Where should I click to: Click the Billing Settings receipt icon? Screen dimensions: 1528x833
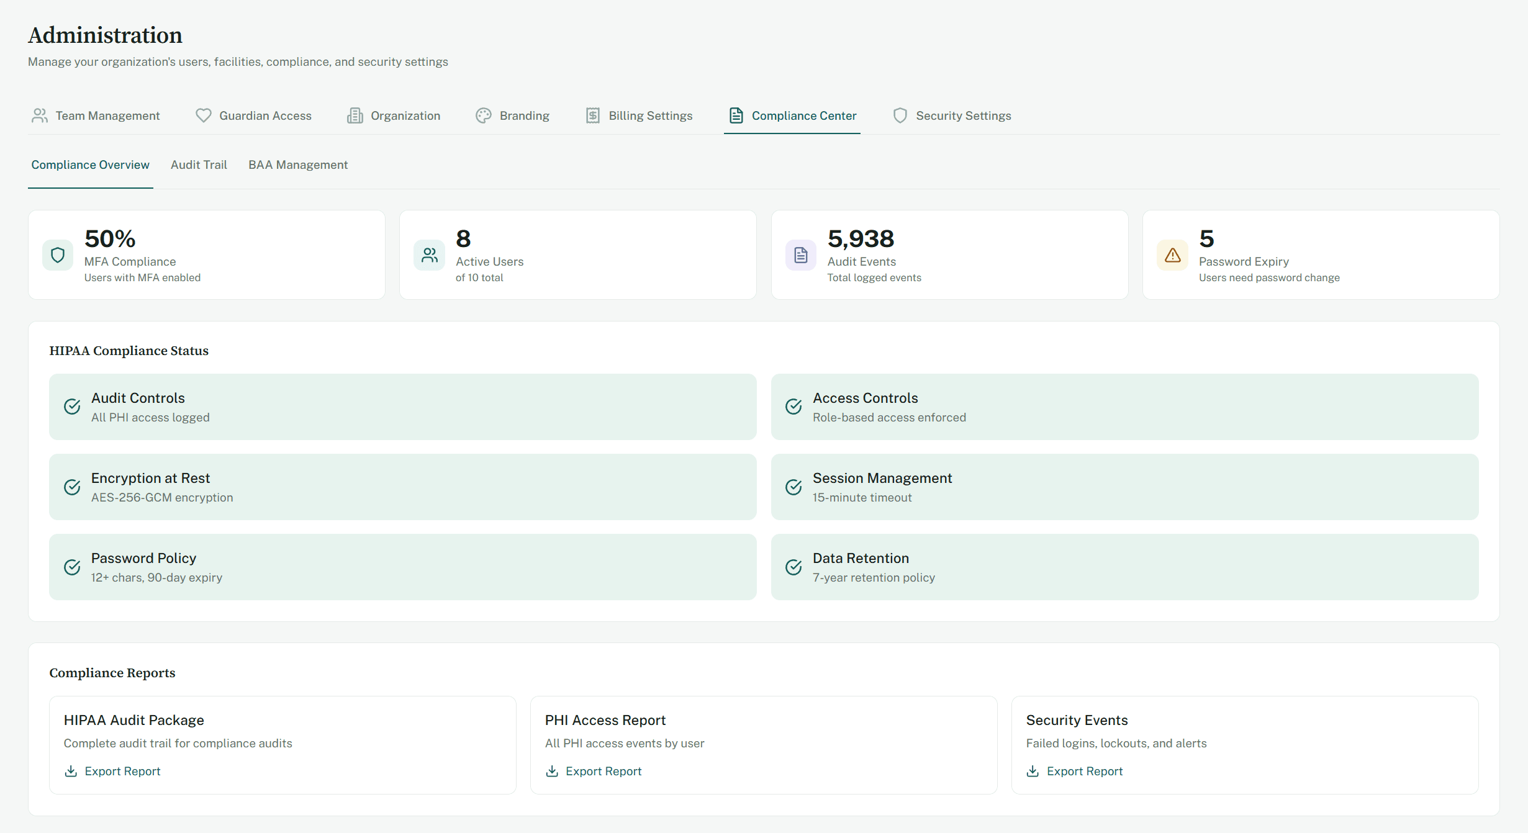(593, 115)
